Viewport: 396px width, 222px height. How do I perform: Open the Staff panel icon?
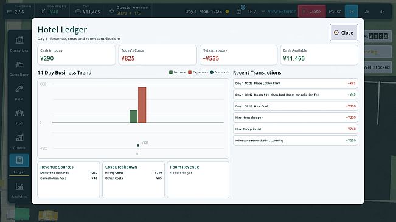[19, 113]
